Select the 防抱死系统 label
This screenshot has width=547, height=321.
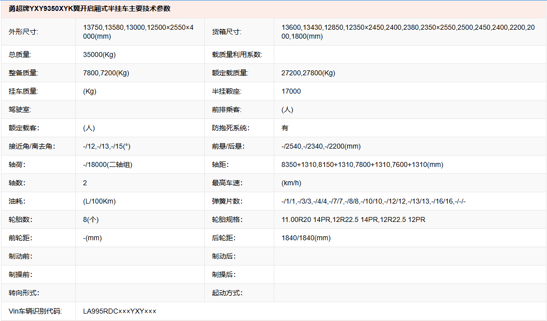point(231,128)
